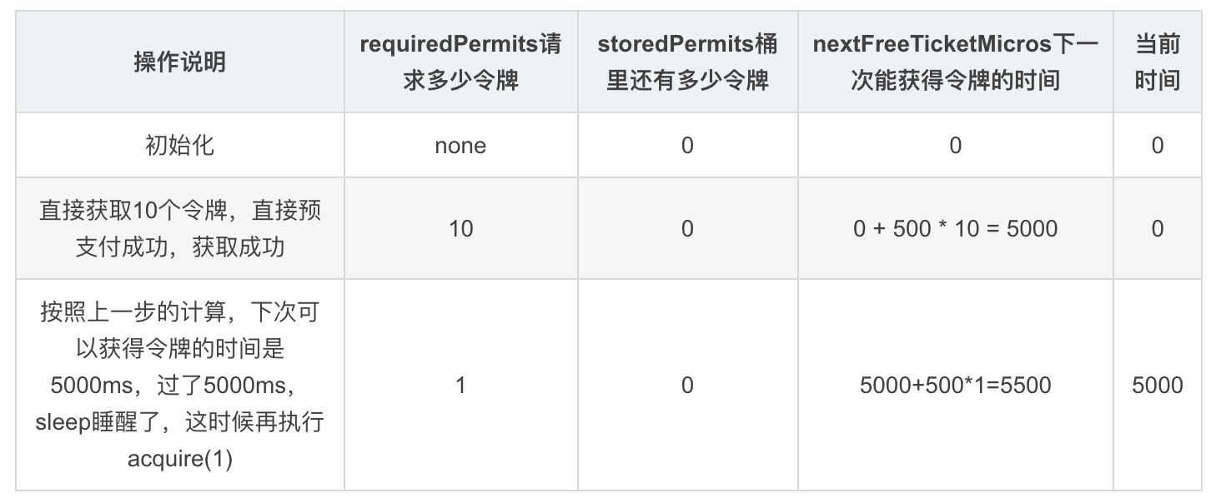Select the requiredPermits value 10
The width and height of the screenshot is (1221, 503).
tap(460, 228)
